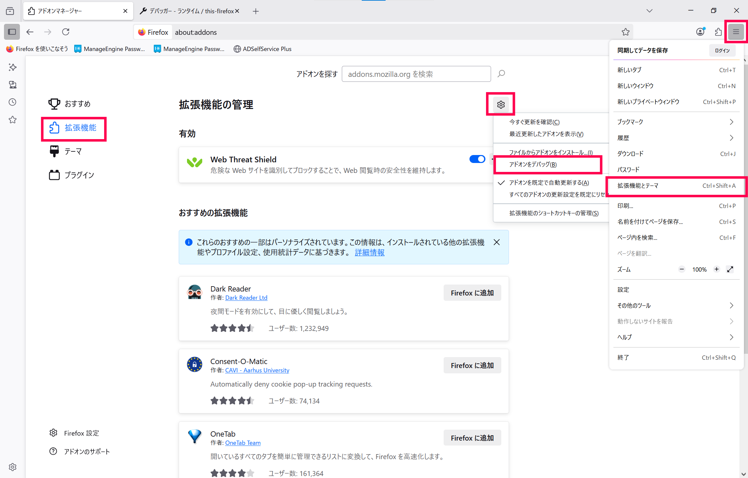The image size is (748, 478).
Task: Open the hamburger application menu button
Action: click(736, 32)
